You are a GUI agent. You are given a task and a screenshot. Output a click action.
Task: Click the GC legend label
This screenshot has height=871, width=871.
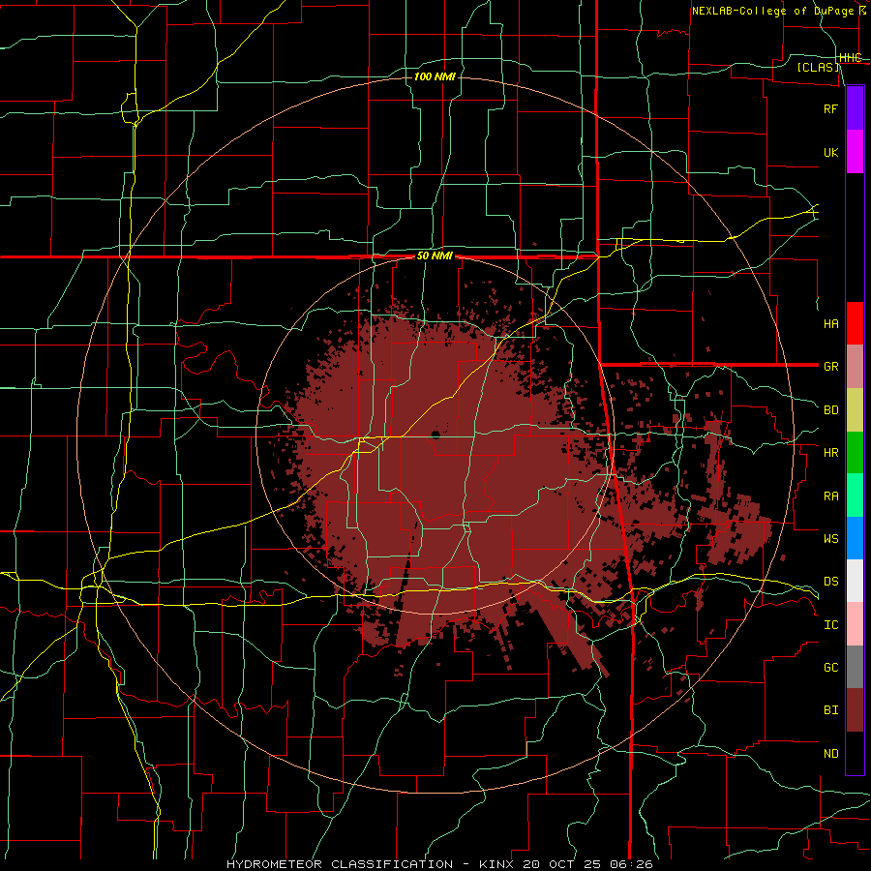(x=830, y=668)
